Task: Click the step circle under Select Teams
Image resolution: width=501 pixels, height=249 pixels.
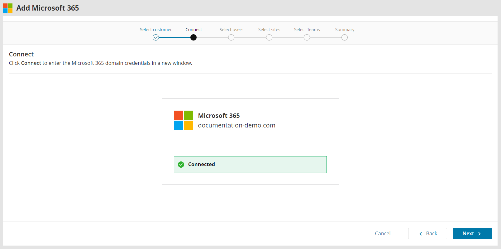Action: tap(307, 37)
